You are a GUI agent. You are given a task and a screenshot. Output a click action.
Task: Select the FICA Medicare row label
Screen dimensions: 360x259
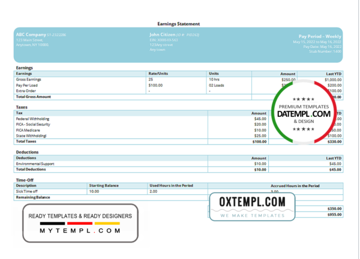28,130
